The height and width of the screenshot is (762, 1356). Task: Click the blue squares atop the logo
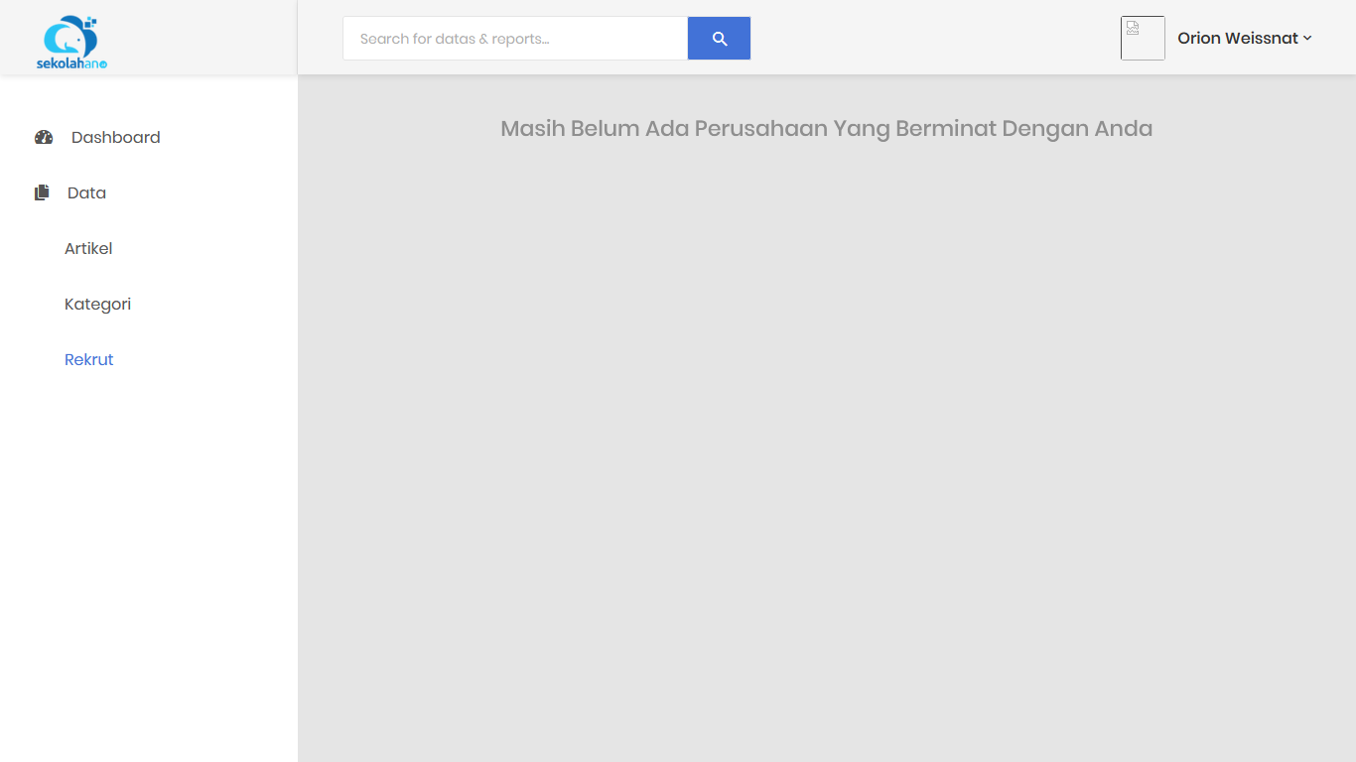point(90,21)
